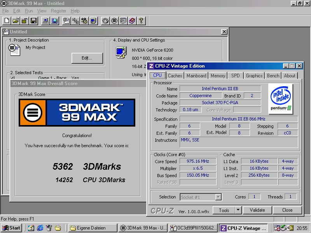The image size is (311, 233).
Task: Select the CPU tab in CPU-Z
Action: tap(157, 75)
